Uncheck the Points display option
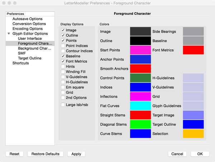This screenshot has height=162, width=215. [x=63, y=40]
